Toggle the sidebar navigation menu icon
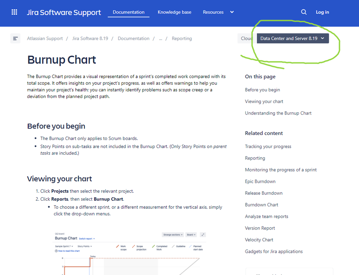This screenshot has height=275, width=359. [x=15, y=38]
